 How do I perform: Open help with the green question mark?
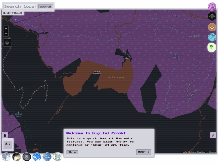pos(212,47)
